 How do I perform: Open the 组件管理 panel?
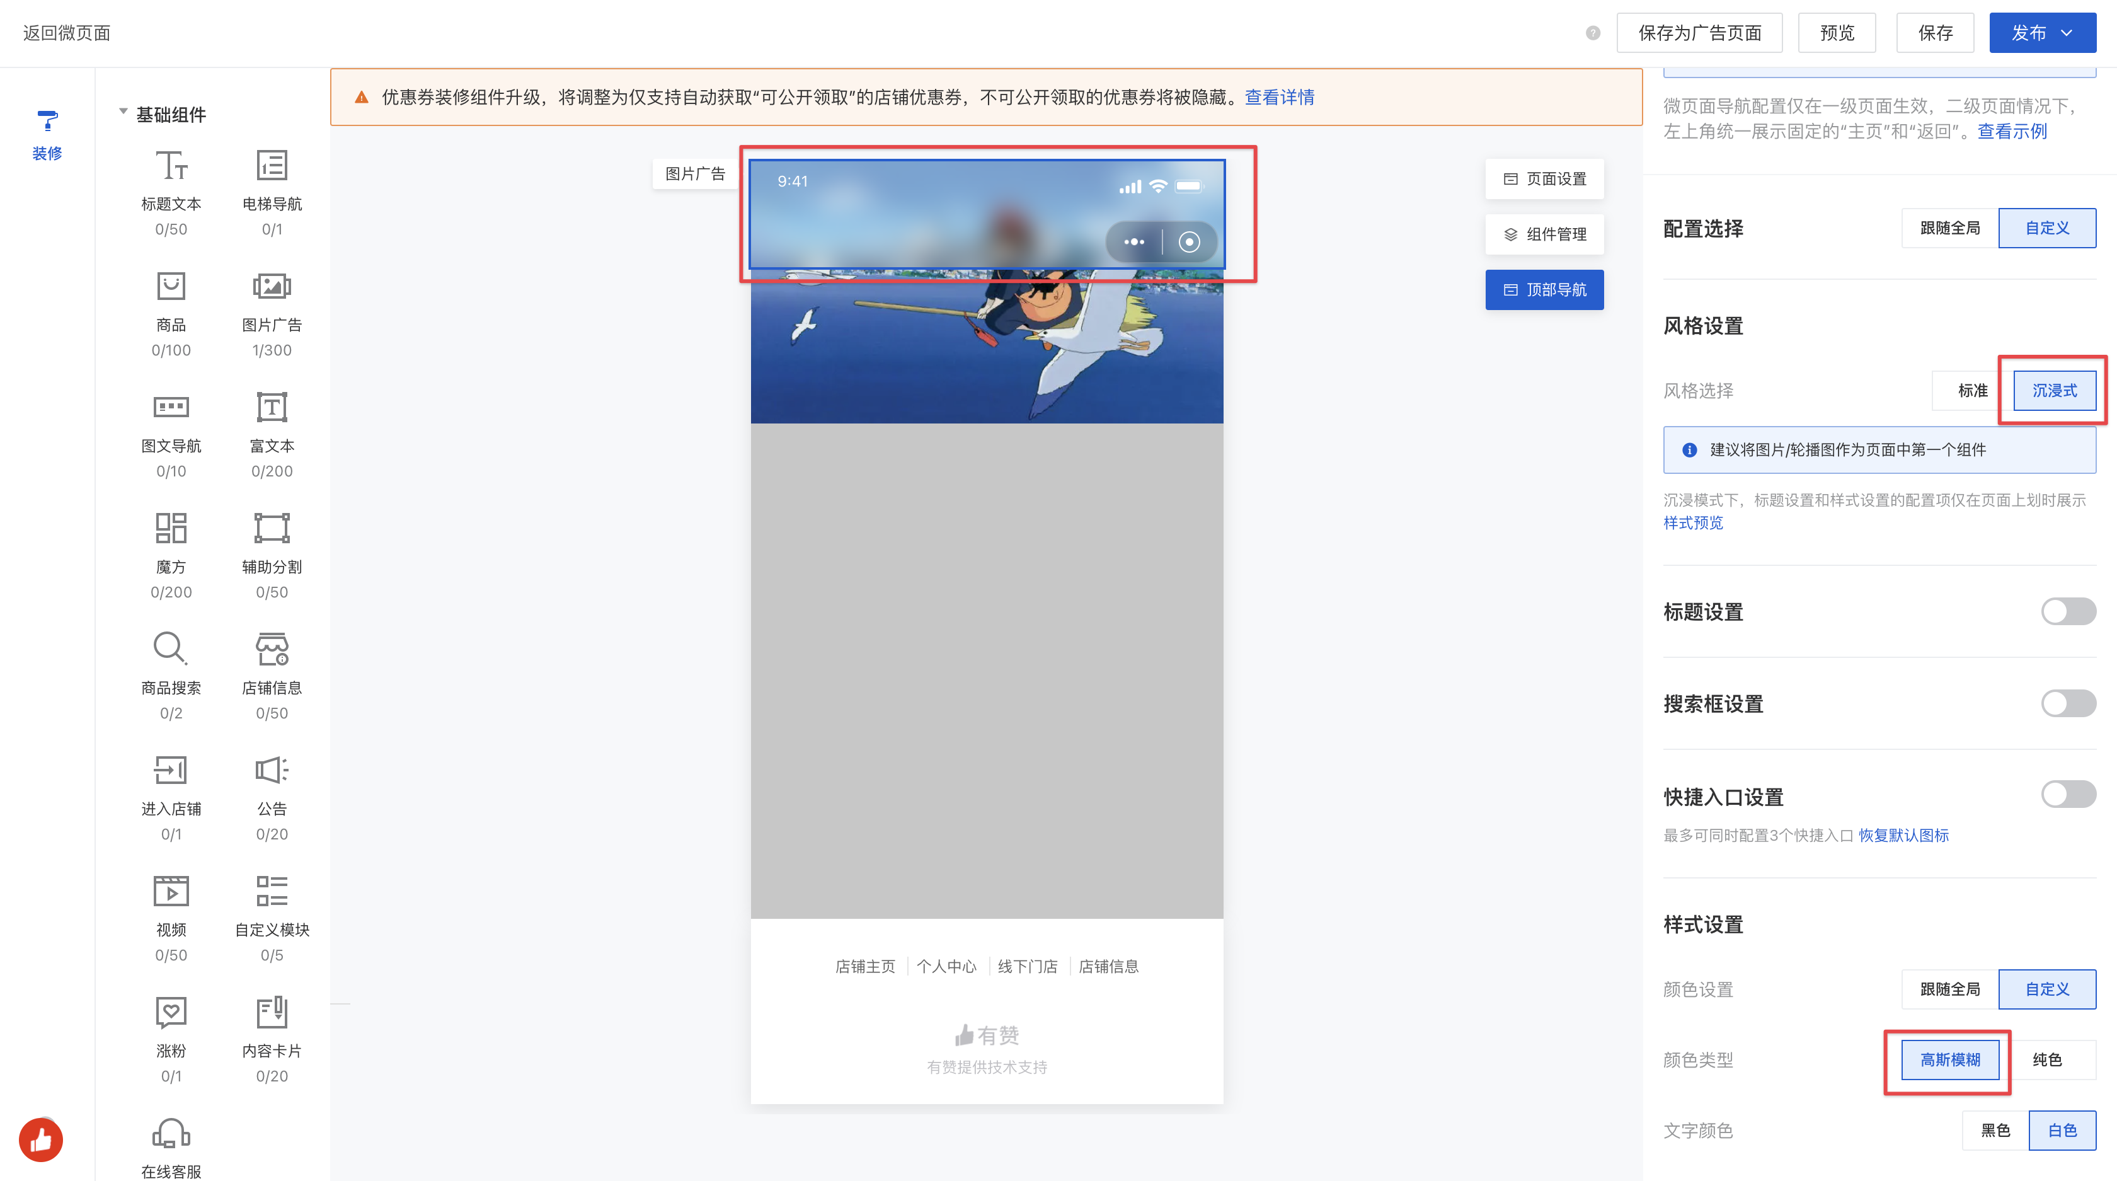(1544, 234)
